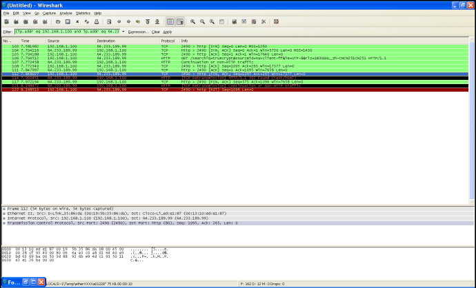The image size is (476, 288).
Task: Select packet 103 SYN row
Action: point(235,46)
